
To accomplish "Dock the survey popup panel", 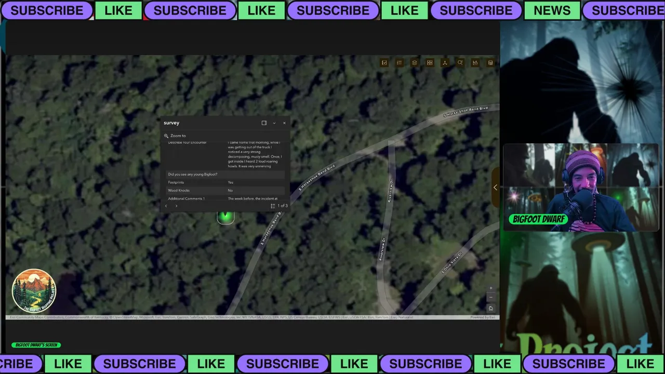I will pyautogui.click(x=264, y=123).
